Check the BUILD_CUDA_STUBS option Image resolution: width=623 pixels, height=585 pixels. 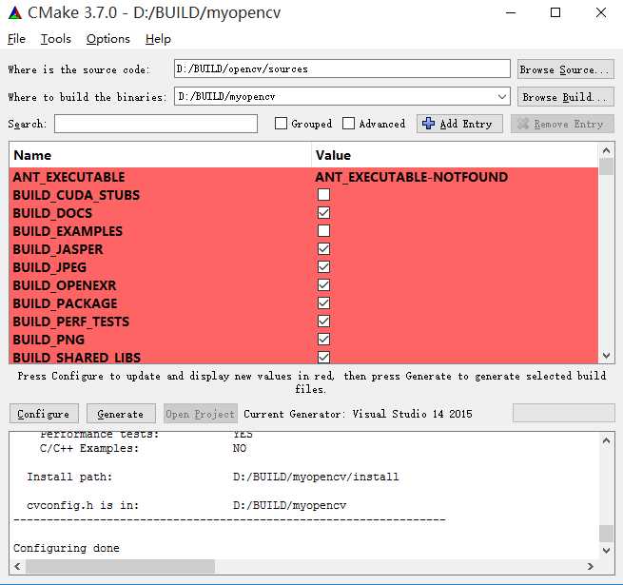[323, 194]
